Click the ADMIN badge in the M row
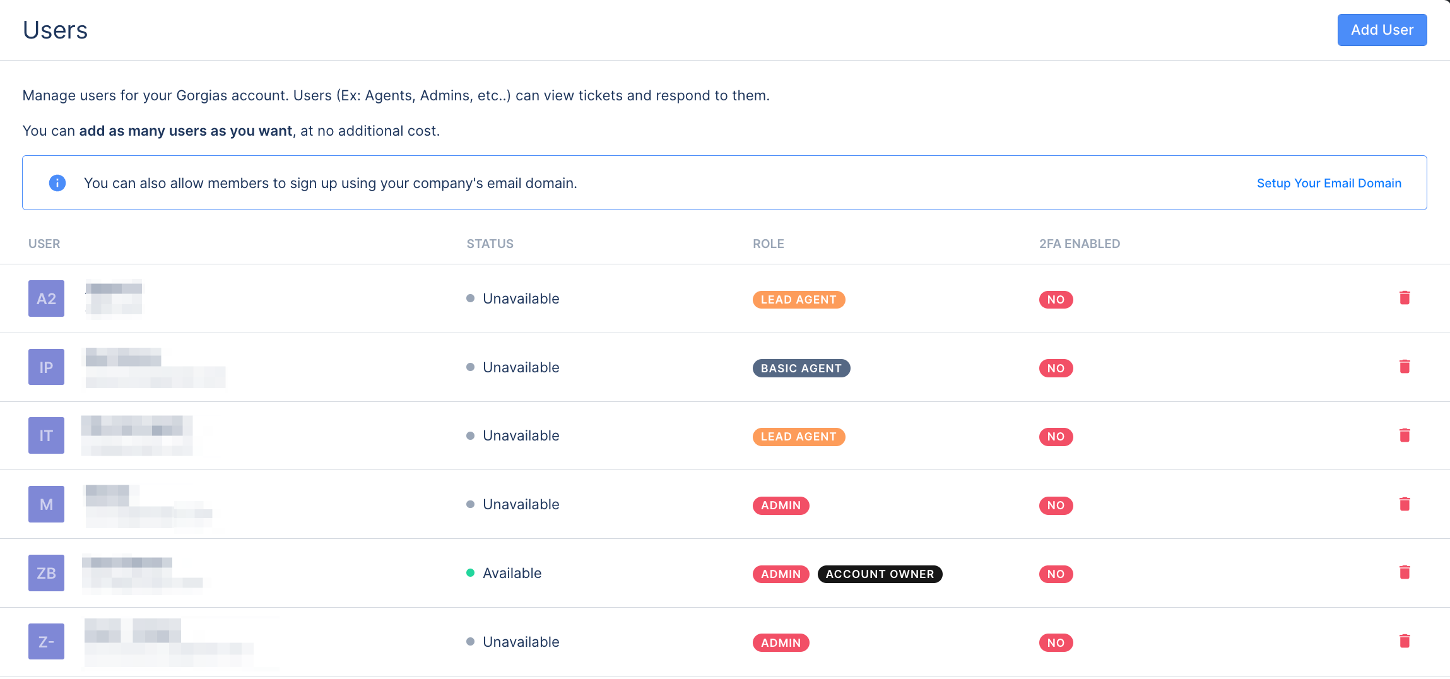This screenshot has width=1450, height=679. tap(781, 505)
